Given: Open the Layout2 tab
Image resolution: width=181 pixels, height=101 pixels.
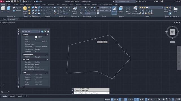Looking at the screenshot, I should (x=20, y=96).
